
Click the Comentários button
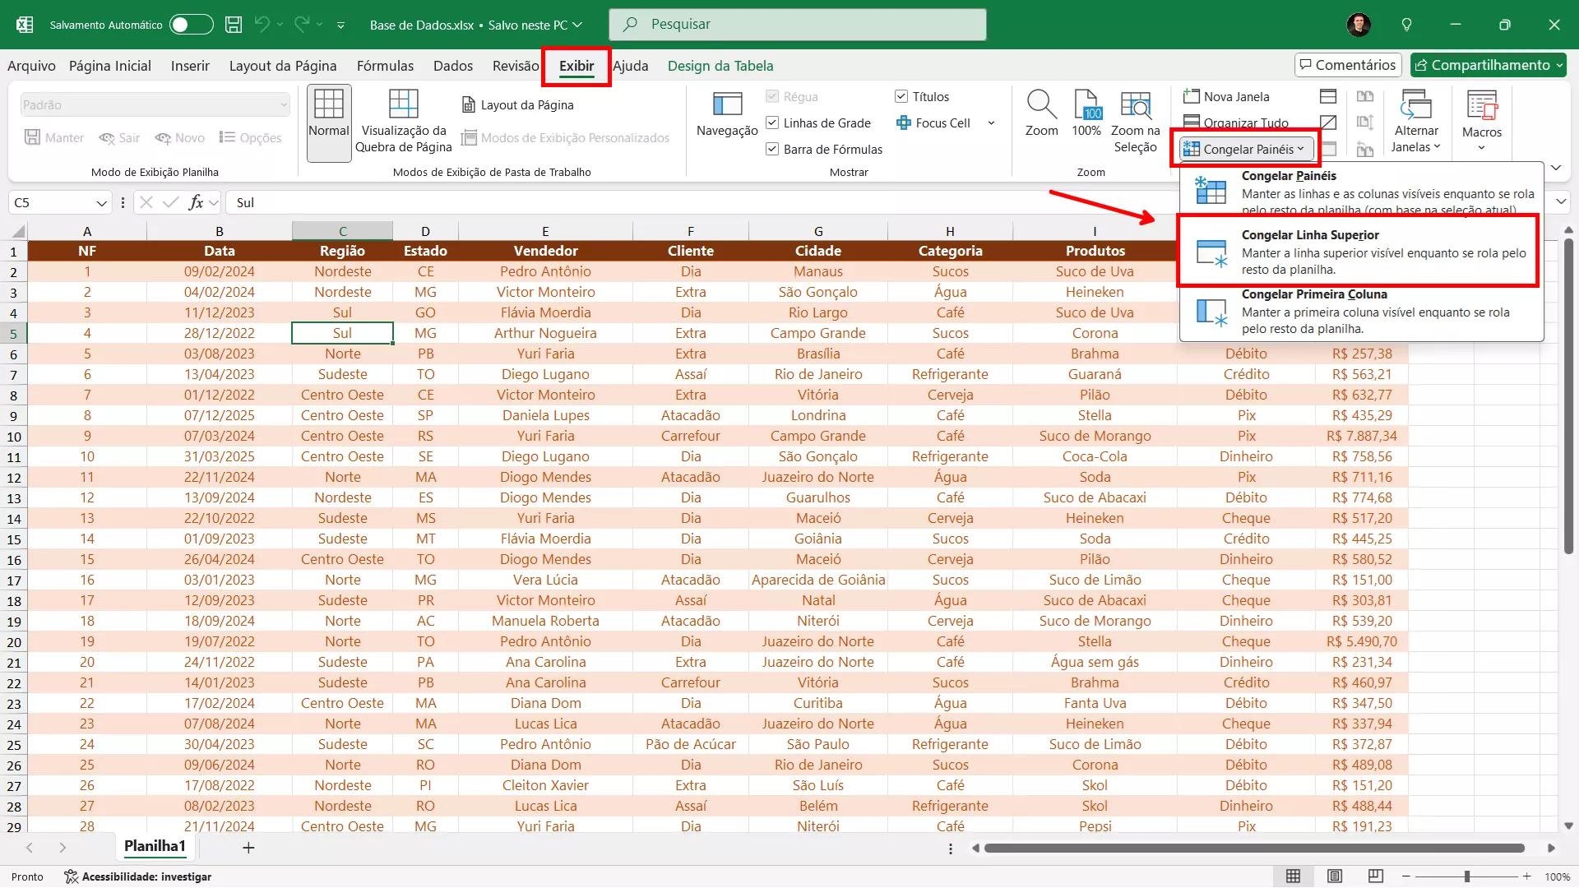1347,65
